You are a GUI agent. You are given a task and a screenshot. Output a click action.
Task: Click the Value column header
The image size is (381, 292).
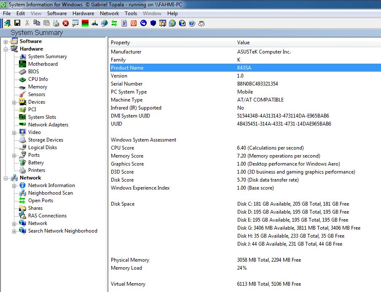(x=308, y=43)
